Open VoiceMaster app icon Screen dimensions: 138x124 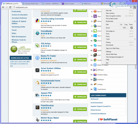coord(38,33)
